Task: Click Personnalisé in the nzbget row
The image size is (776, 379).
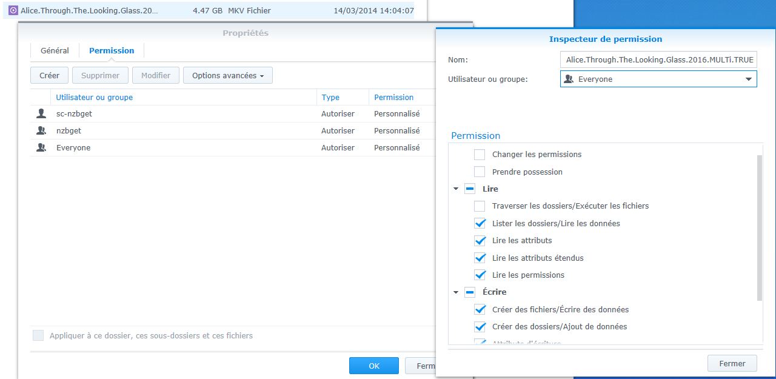Action: [396, 130]
